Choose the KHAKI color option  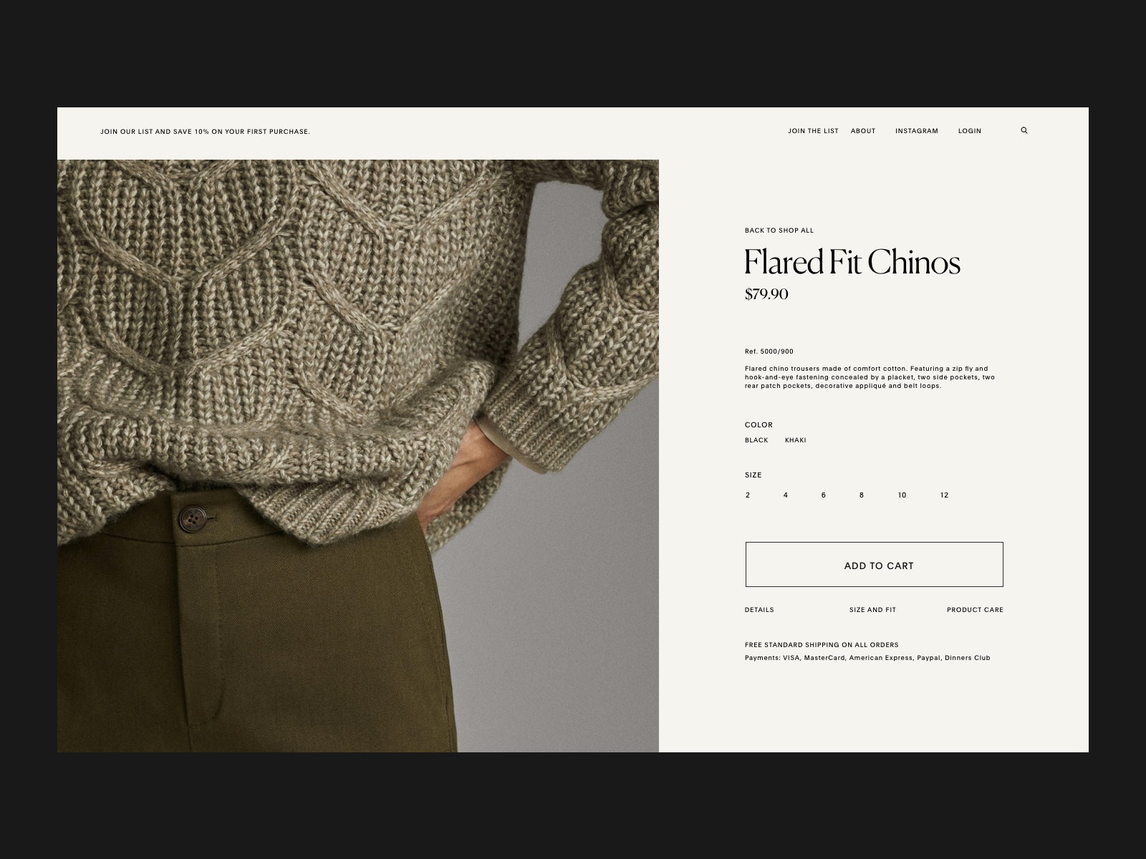click(795, 440)
